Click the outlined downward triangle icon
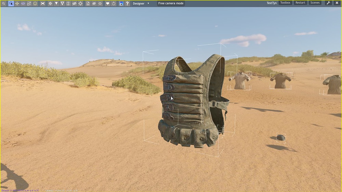This screenshot has width=342, height=192. pos(62,3)
